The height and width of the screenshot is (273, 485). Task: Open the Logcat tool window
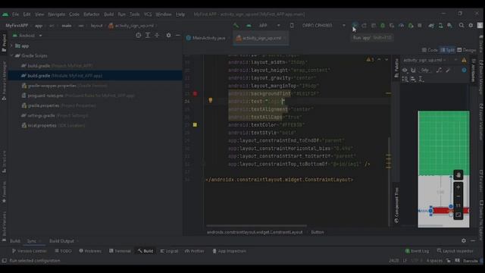(169, 251)
